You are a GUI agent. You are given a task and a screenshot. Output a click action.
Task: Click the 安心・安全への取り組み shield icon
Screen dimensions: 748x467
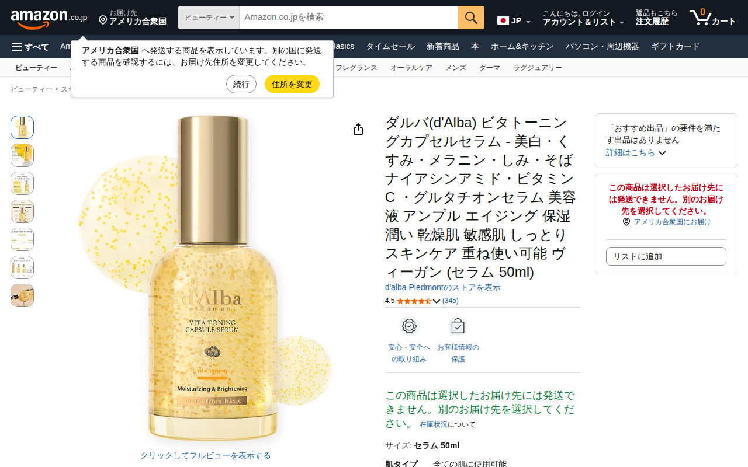[x=409, y=326]
